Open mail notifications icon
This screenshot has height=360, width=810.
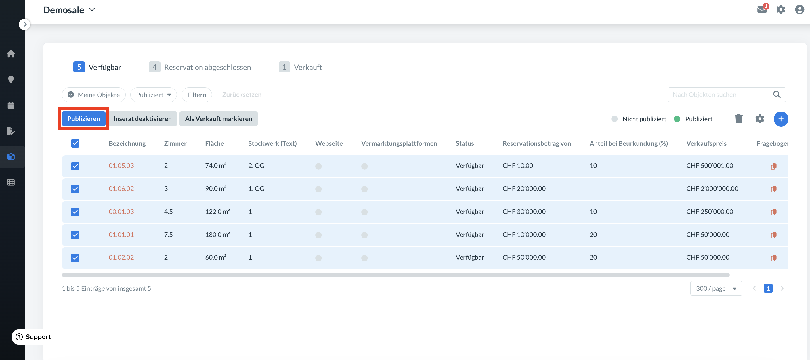762,9
